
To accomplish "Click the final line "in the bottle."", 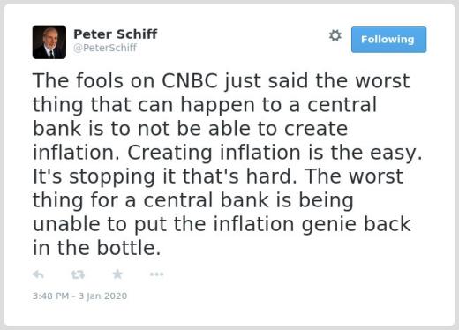I will [97, 248].
